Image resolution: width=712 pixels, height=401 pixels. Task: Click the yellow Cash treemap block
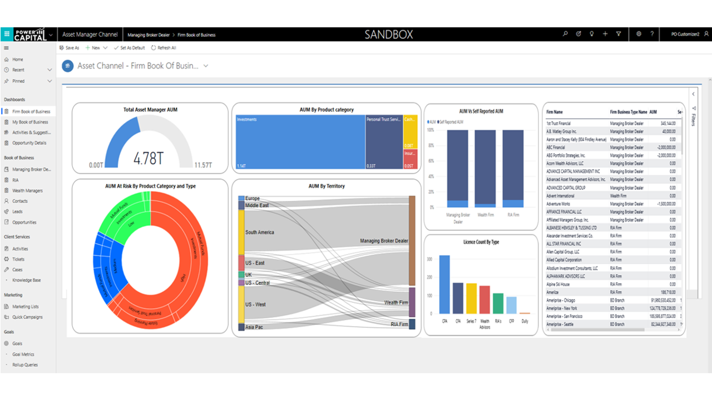(x=410, y=133)
